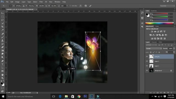Select the Zoom tool in toolbox
This screenshot has width=176, height=99.
[2, 78]
